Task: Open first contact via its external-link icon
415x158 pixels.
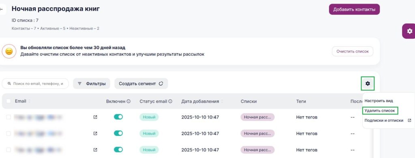Action: click(x=95, y=117)
